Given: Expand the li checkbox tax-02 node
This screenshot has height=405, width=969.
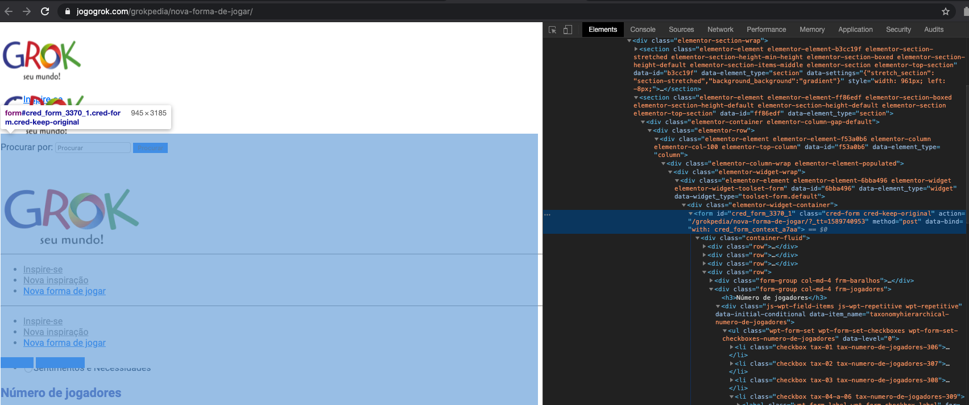Looking at the screenshot, I should [x=731, y=364].
